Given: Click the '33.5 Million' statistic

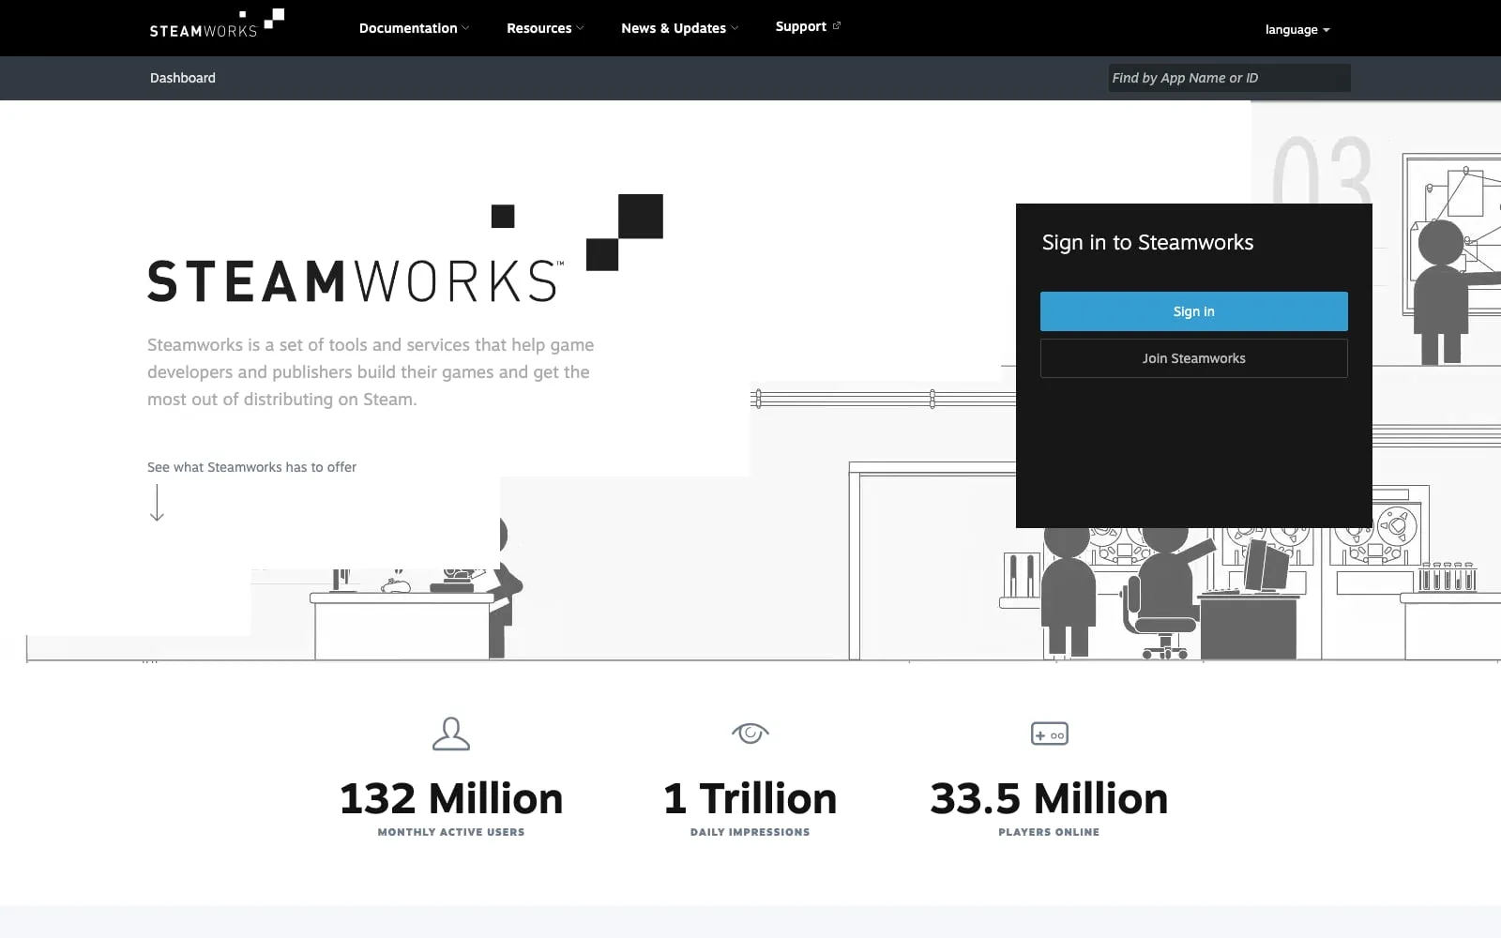Looking at the screenshot, I should [x=1049, y=798].
